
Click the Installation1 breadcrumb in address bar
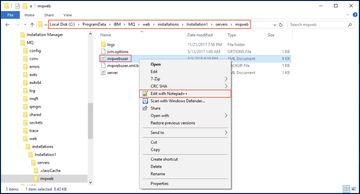click(197, 24)
